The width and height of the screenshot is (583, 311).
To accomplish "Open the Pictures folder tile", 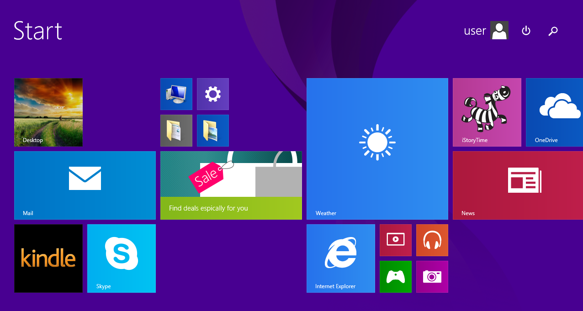I will [x=213, y=131].
